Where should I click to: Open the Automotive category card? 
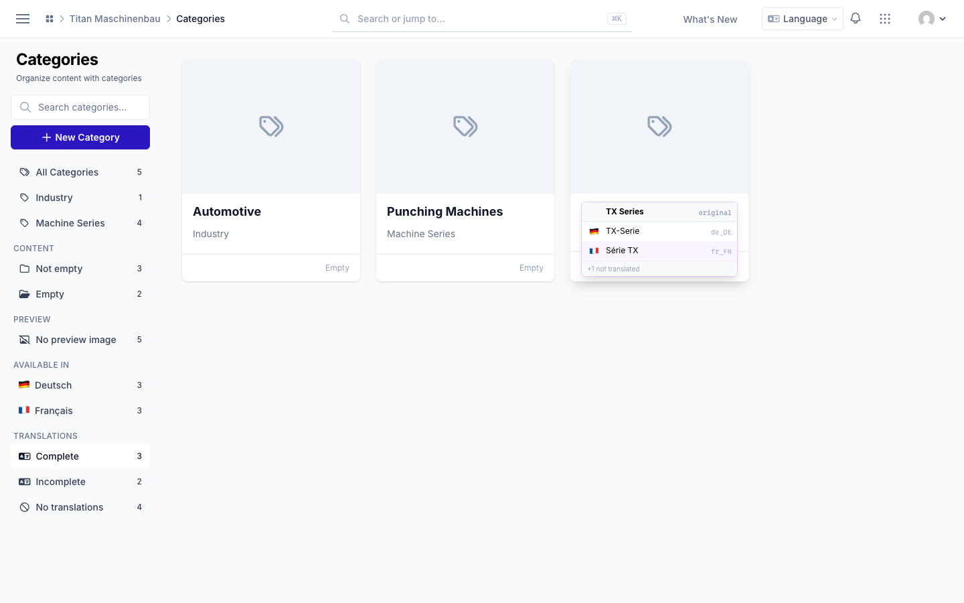point(271,171)
